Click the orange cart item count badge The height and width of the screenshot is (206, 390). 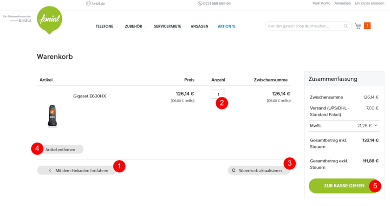click(367, 26)
